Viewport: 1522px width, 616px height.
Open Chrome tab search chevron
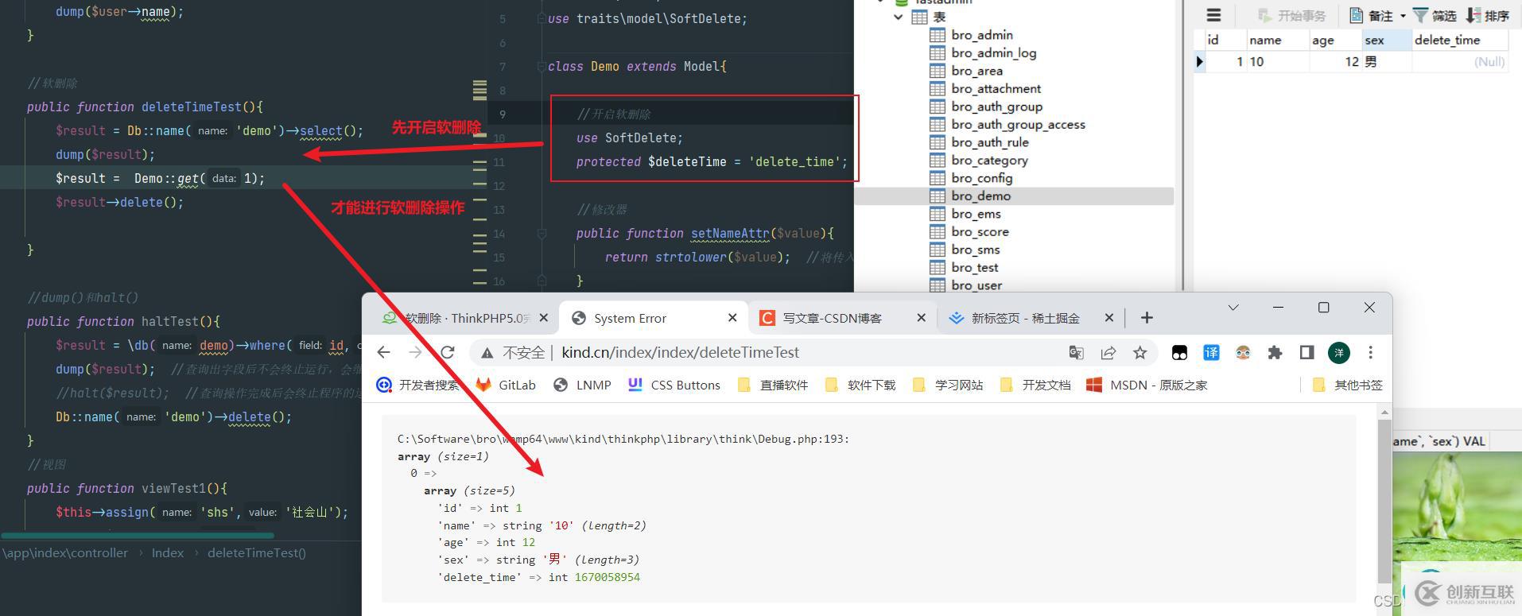point(1233,308)
